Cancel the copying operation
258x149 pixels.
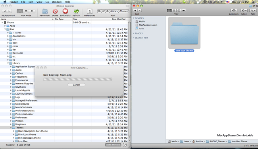[x=76, y=85]
